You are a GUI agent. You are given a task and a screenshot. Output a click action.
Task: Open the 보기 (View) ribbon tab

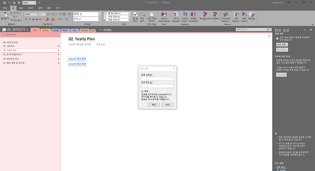pyautogui.click(x=58, y=8)
